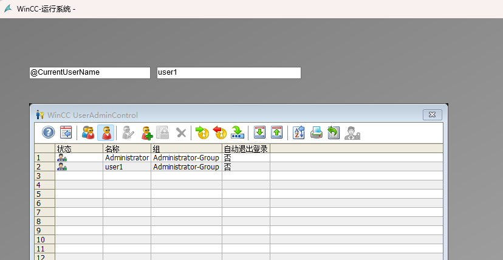Click the add user icon with plus

[x=146, y=132]
